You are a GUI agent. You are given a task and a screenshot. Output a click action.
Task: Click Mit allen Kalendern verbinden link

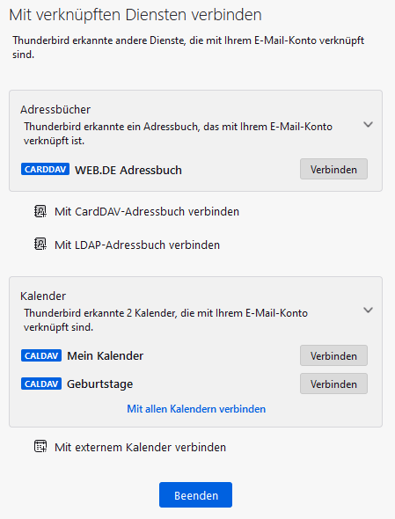tap(196, 409)
